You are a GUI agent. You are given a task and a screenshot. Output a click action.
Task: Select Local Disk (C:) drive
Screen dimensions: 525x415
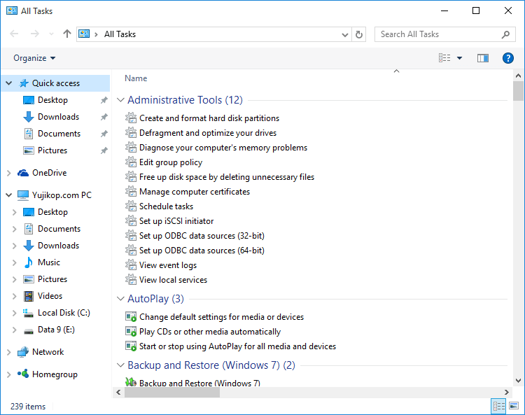pos(64,313)
